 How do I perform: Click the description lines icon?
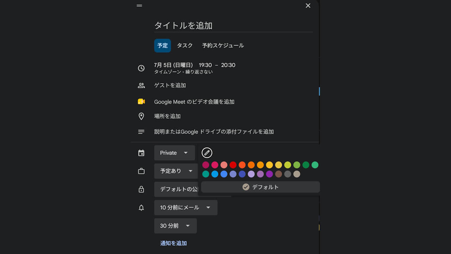point(141,132)
